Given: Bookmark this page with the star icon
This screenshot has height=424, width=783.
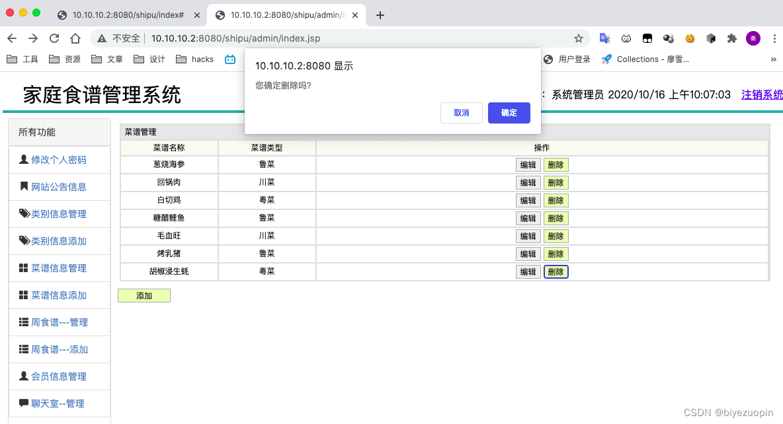Looking at the screenshot, I should coord(578,38).
